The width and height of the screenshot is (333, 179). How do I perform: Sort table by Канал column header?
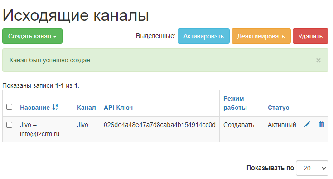click(86, 108)
